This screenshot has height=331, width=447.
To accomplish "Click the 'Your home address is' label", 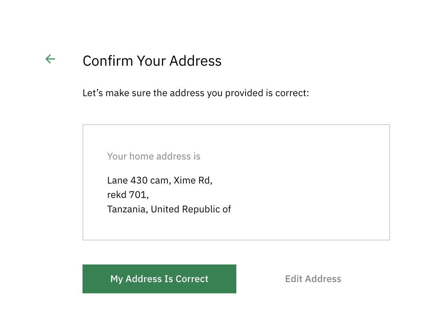I will (x=154, y=156).
